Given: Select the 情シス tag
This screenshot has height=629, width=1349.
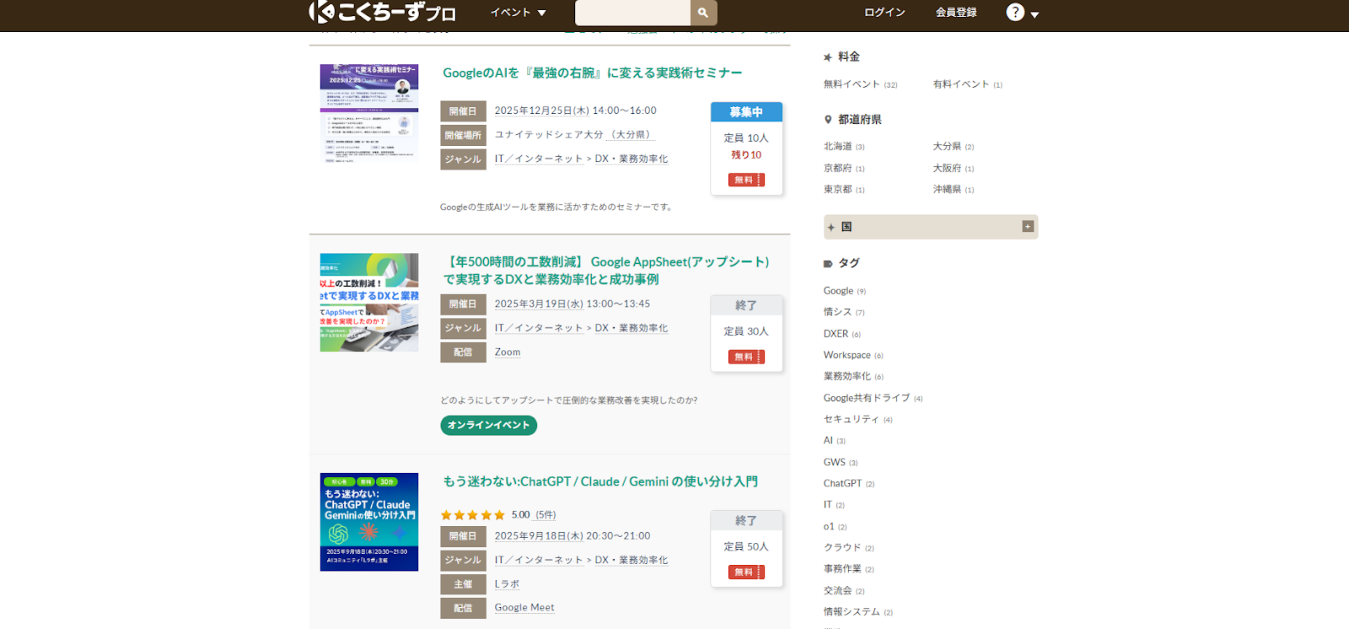Looking at the screenshot, I should click(x=844, y=312).
